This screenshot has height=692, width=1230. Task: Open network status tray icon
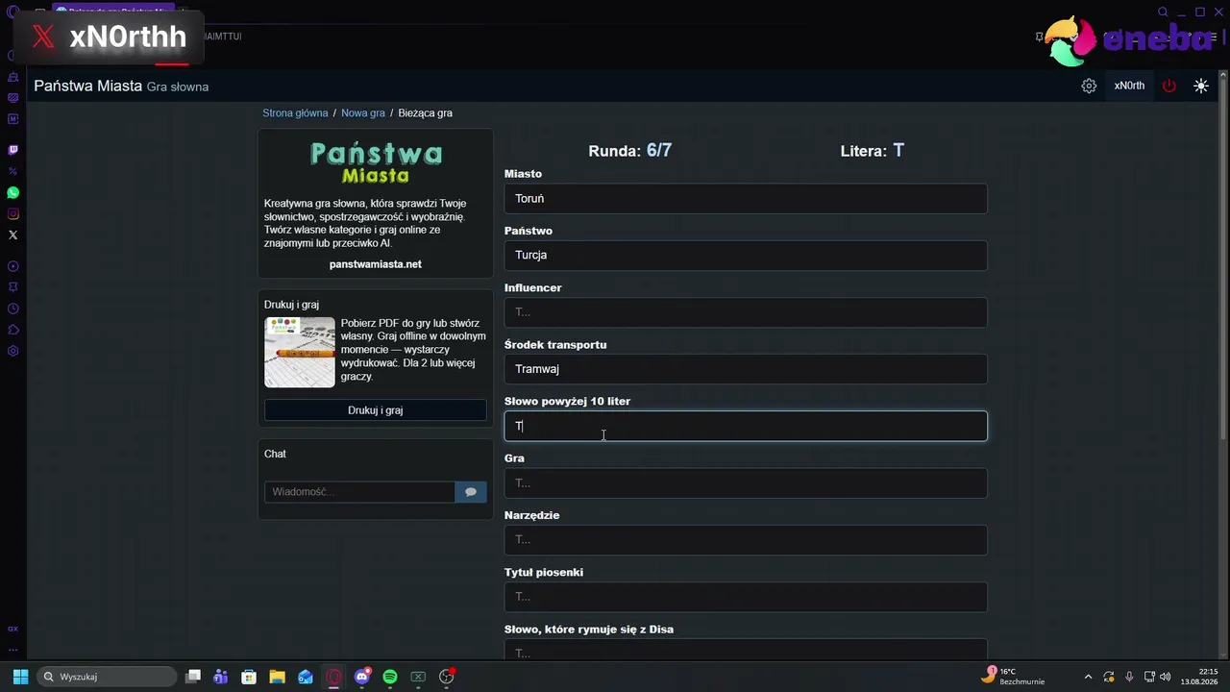(1149, 677)
